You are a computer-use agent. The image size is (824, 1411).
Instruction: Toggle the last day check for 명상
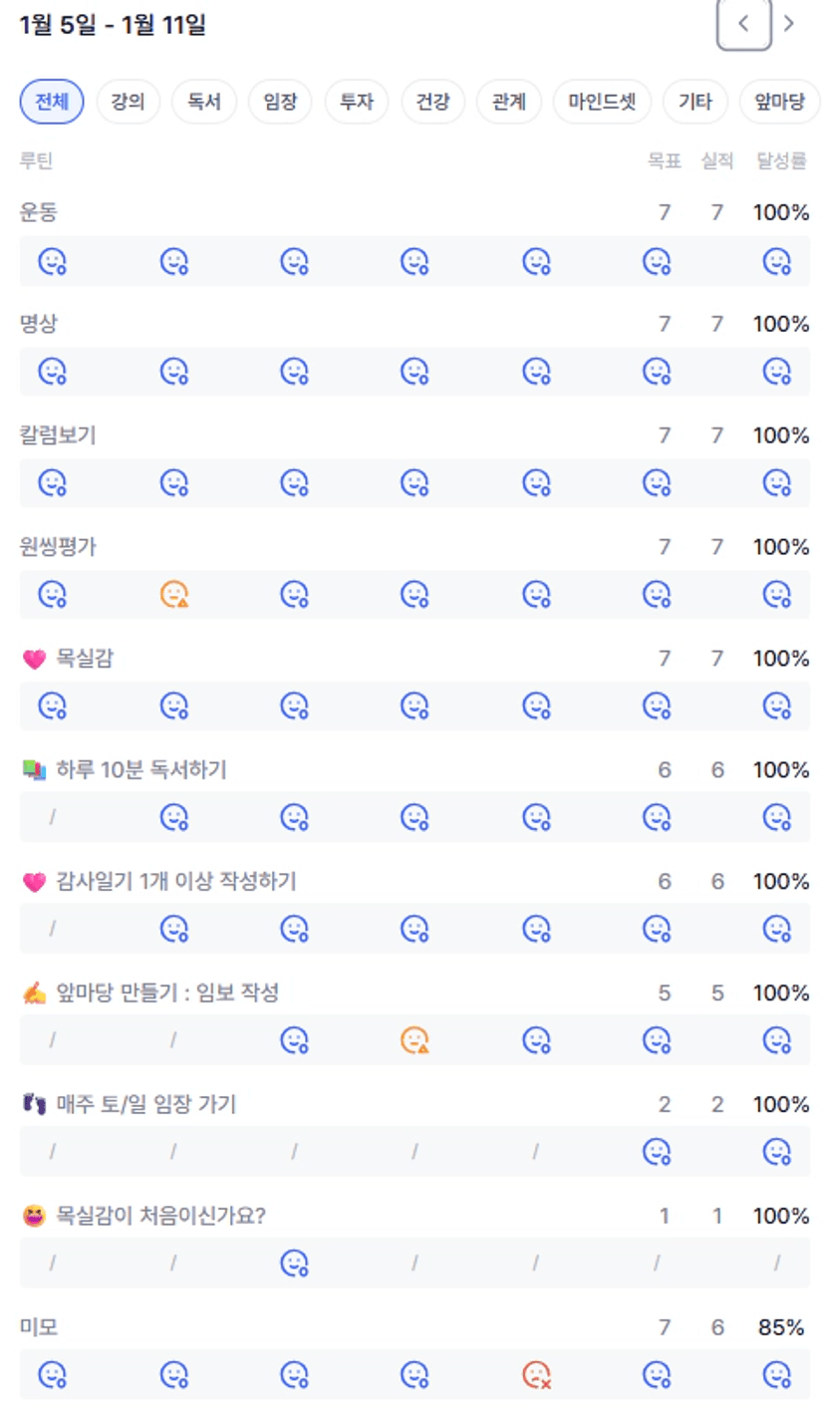[x=776, y=374]
